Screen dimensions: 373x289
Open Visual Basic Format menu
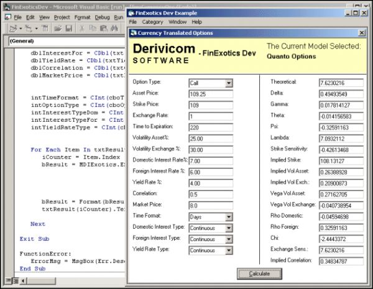82,17
